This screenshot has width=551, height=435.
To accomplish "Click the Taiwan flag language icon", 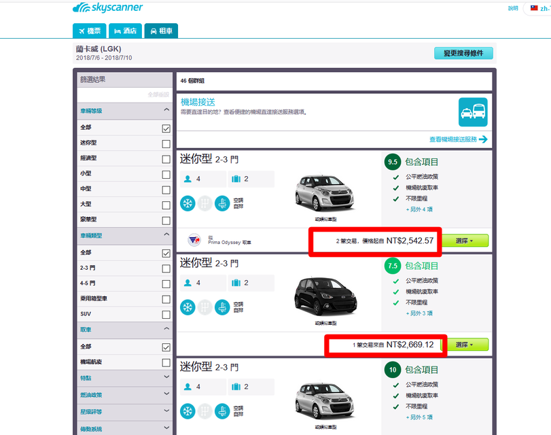I will (x=534, y=8).
